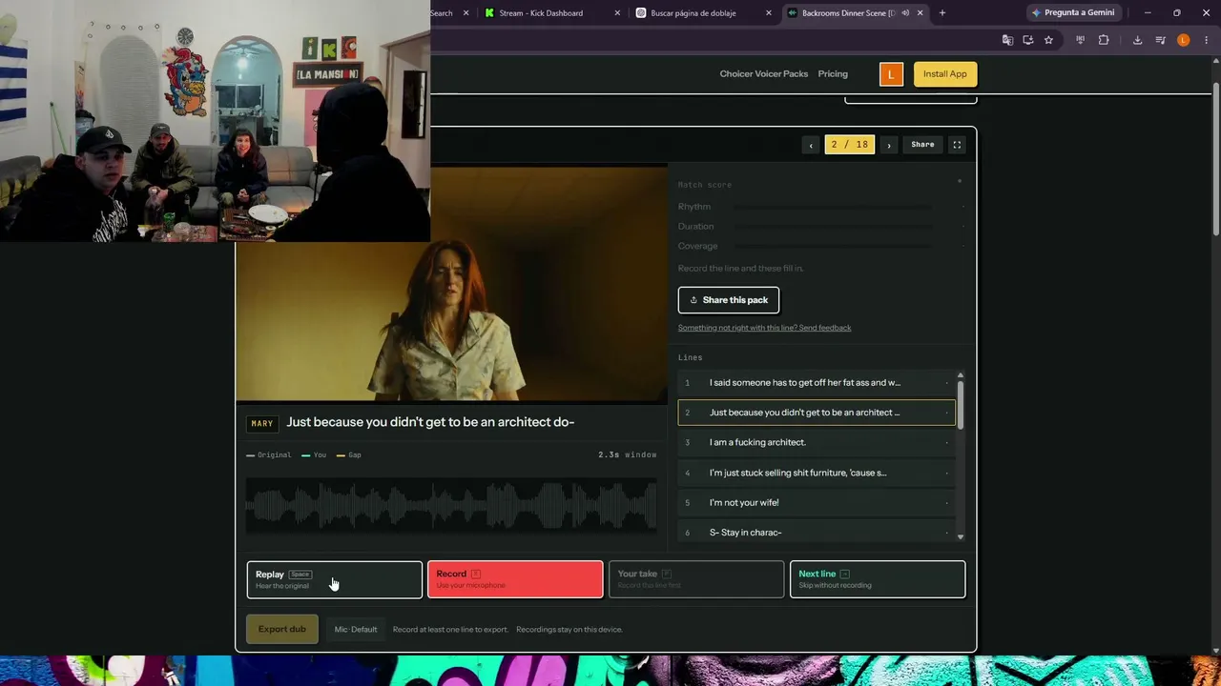Click the Share button beside the line counter
This screenshot has width=1221, height=686.
click(x=922, y=145)
